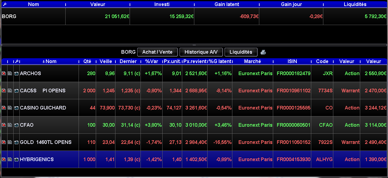Sort positions by Nom column header

[x=49, y=61]
